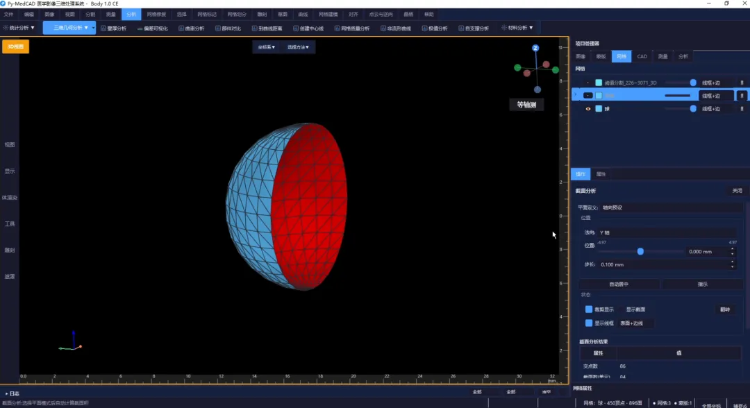Open the 网格修复 mesh repair menu tab

(156, 15)
